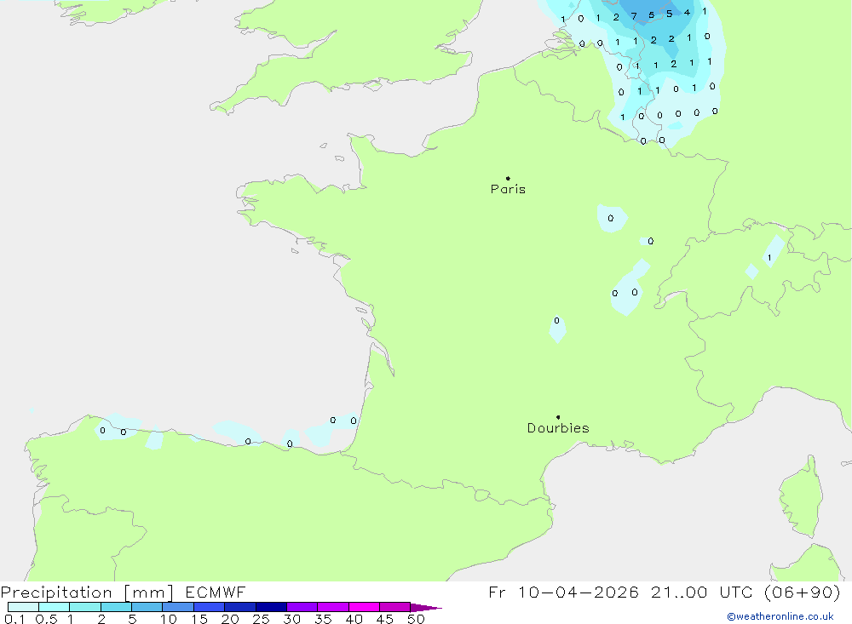852x624 pixels.
Task: Select the 10 mm blue legend swatch
Action: (178, 607)
